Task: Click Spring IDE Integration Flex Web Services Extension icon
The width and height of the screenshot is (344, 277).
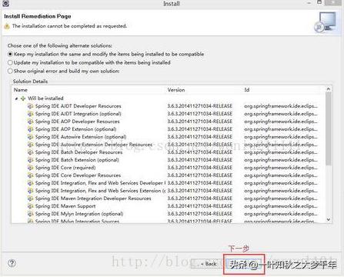Action: (31, 191)
